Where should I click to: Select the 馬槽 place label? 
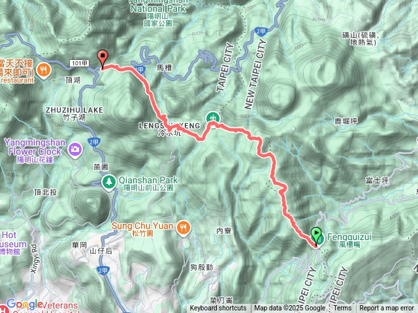[164, 68]
